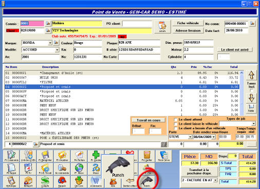260x189 pixels.
Task: Toggle the Taxes Incl. checkbox
Action: (x=251, y=90)
